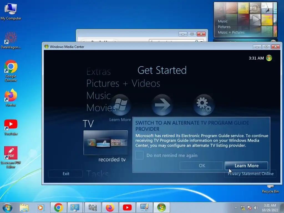
Task: Select Pictures + Videos menu item
Action: (123, 83)
